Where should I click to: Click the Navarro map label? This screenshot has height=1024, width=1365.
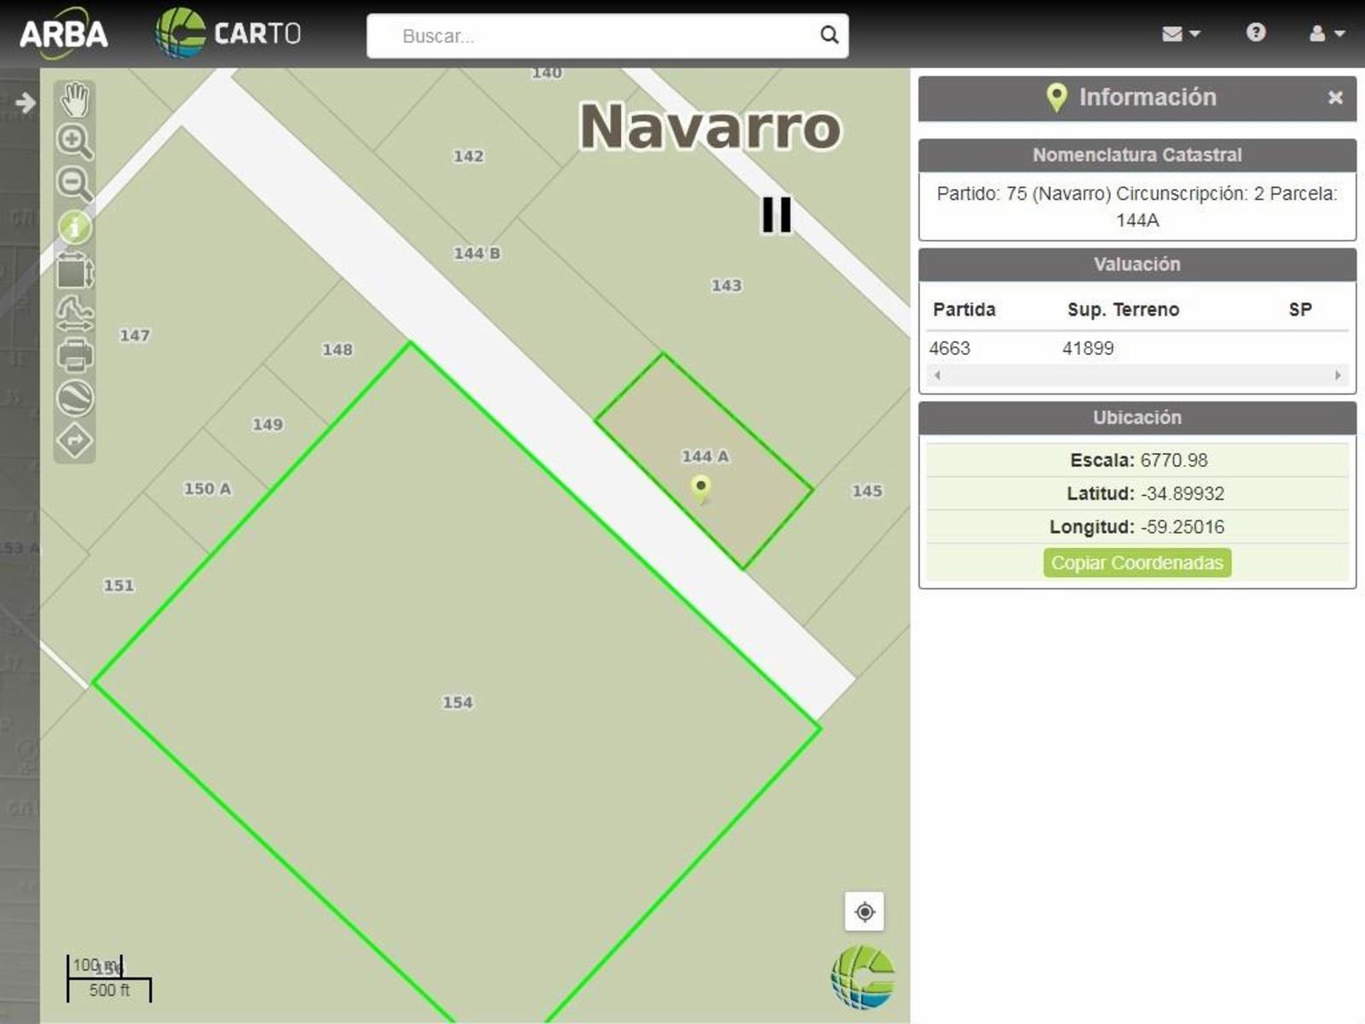pyautogui.click(x=710, y=127)
